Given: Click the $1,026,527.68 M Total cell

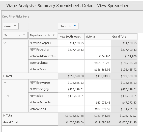Looking at the screenshot, I should [71, 116].
